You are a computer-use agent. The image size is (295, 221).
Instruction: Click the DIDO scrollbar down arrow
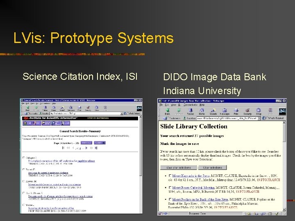click(284, 210)
